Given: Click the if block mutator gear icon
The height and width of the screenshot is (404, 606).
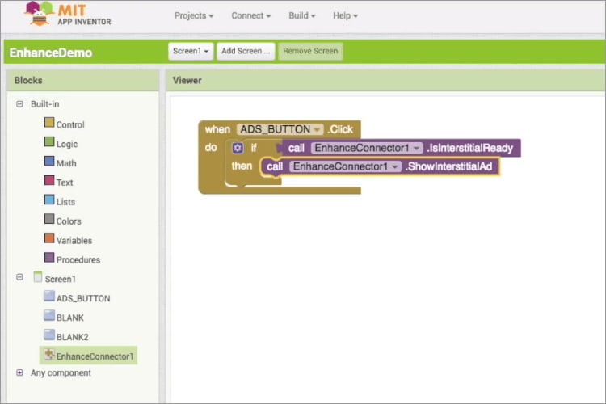Looking at the screenshot, I should [x=238, y=148].
